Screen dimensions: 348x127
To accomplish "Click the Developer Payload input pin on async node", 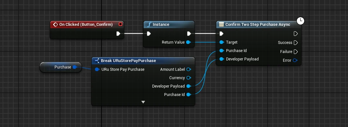I will click(222, 59).
